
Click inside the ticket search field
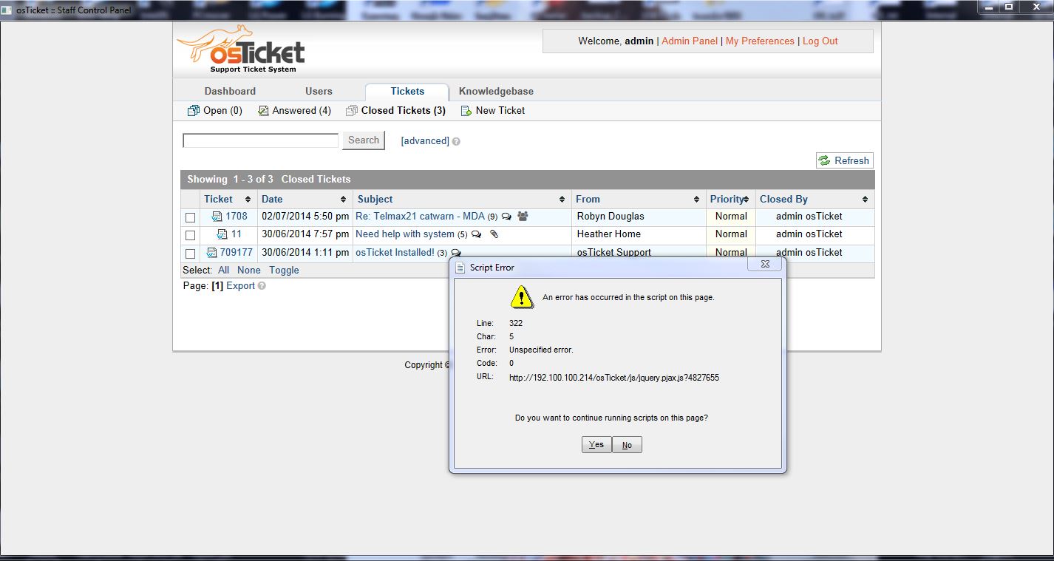tap(260, 140)
